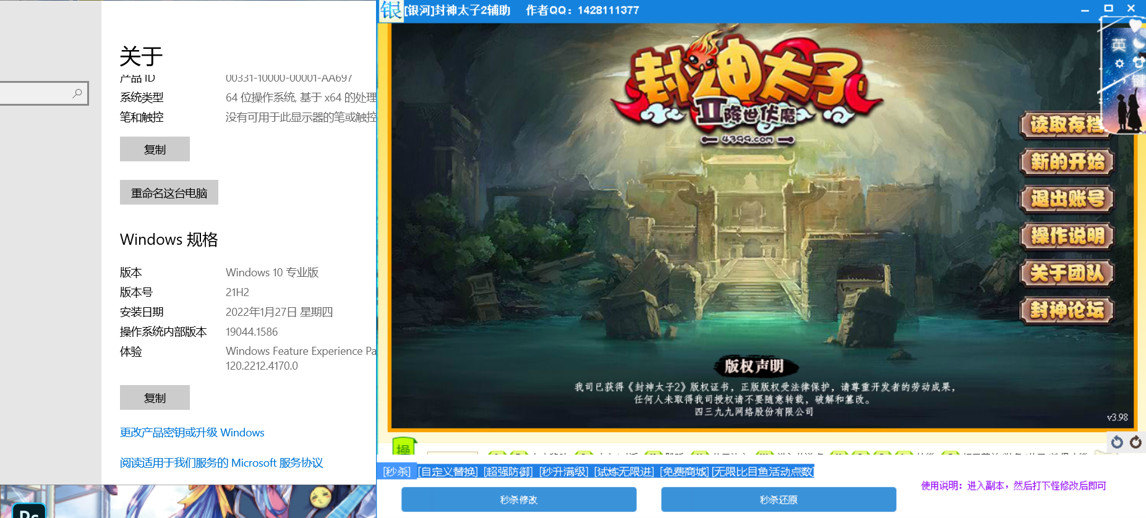
Task: Click the heart icon on the IME bar
Action: click(x=1136, y=25)
